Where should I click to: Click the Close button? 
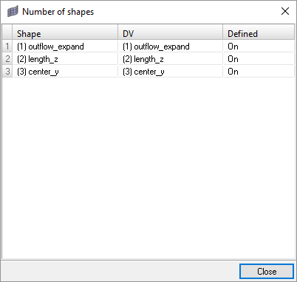(267, 272)
